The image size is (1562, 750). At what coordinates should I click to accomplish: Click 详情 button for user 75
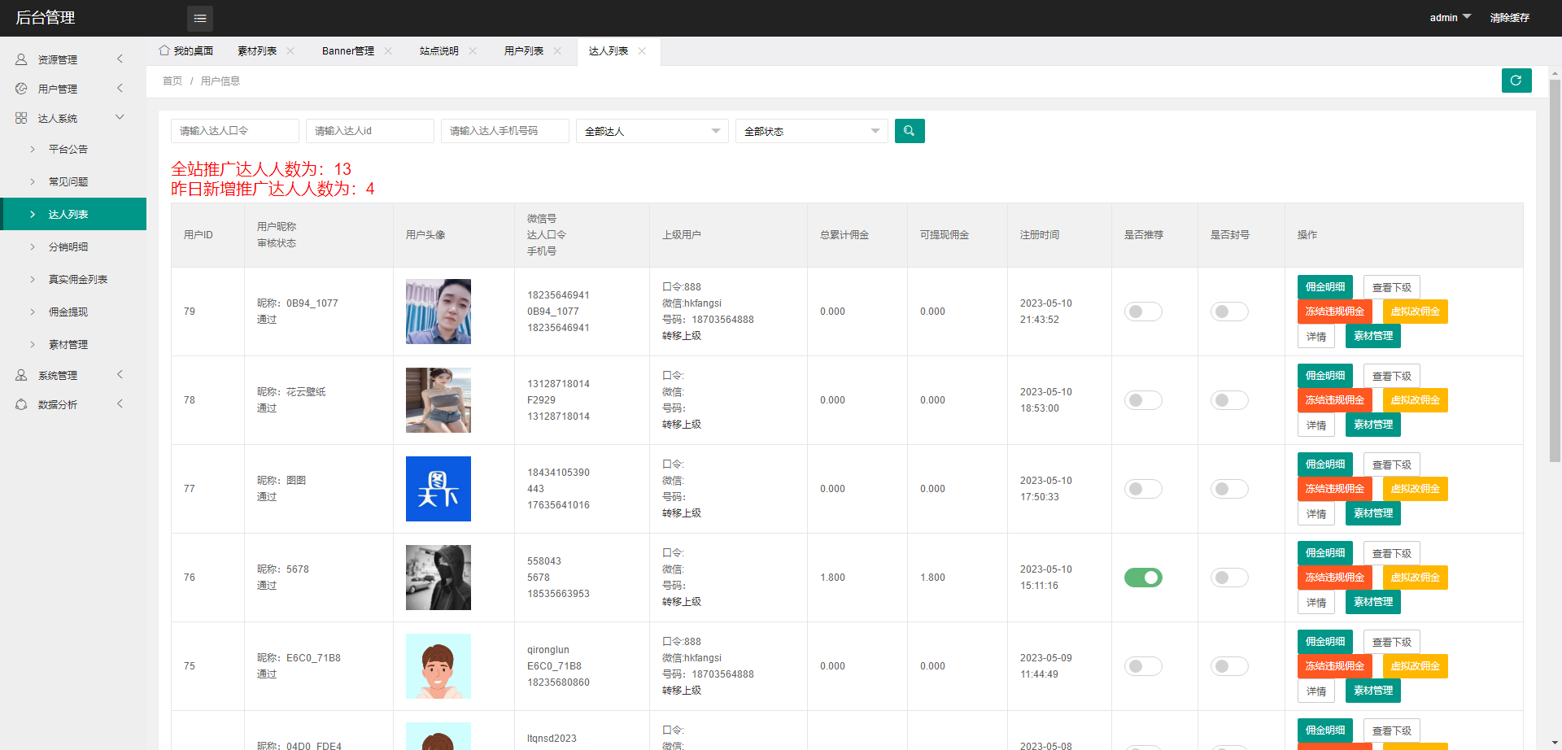1316,691
